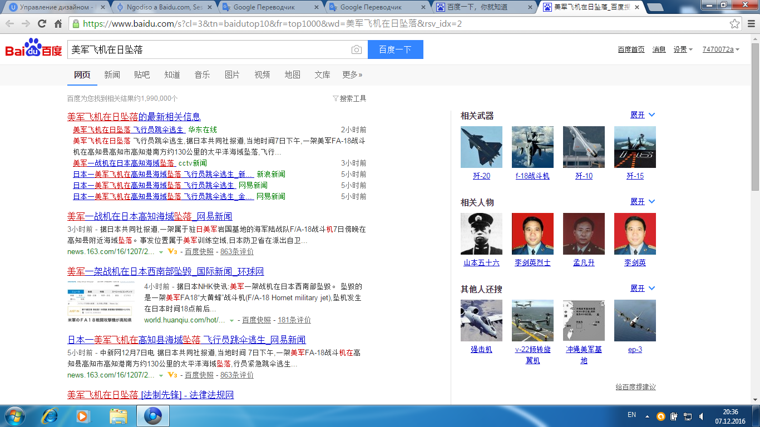Reload the page with refresh icon

(42, 24)
